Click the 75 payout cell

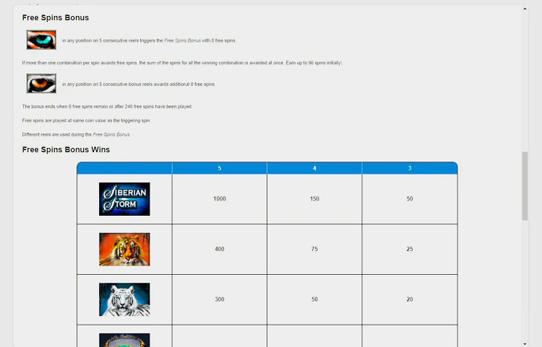coord(314,249)
